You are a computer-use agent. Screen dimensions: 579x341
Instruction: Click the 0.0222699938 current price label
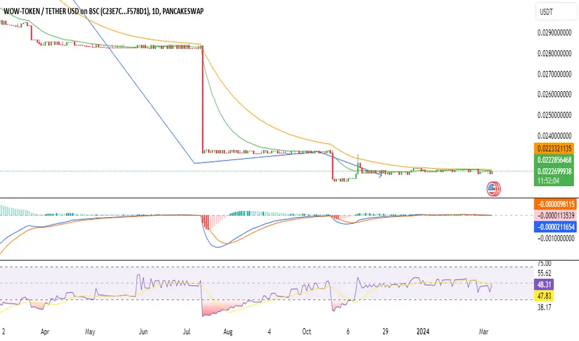[x=554, y=171]
